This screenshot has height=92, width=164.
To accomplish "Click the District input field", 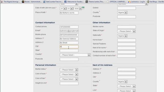I will click(x=127, y=8).
